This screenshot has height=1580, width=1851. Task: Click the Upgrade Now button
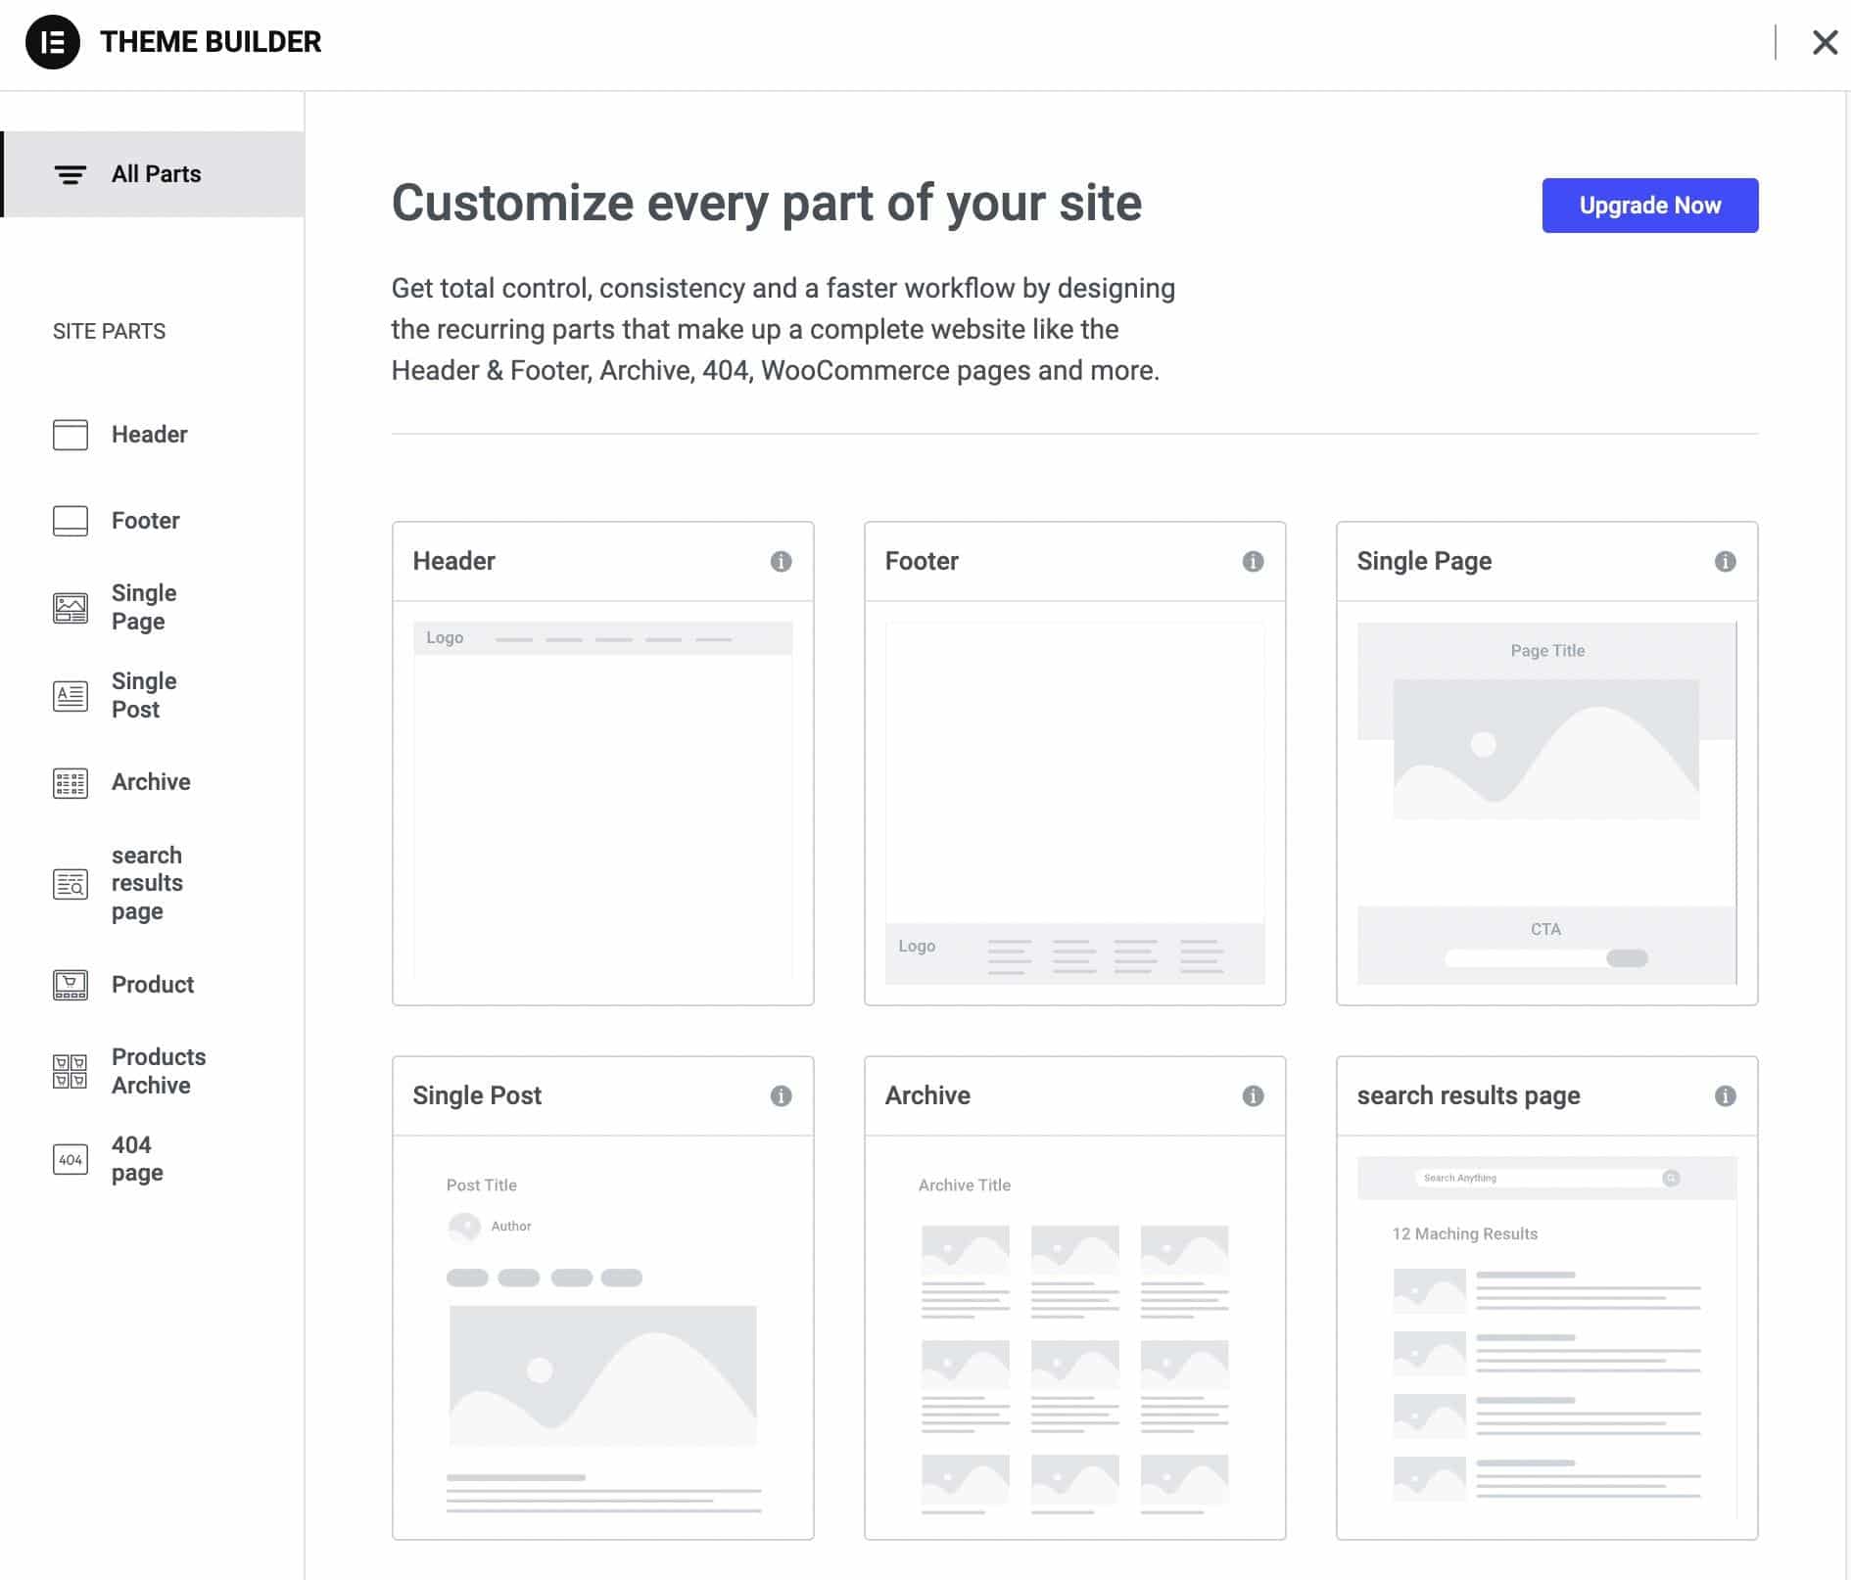coord(1648,206)
